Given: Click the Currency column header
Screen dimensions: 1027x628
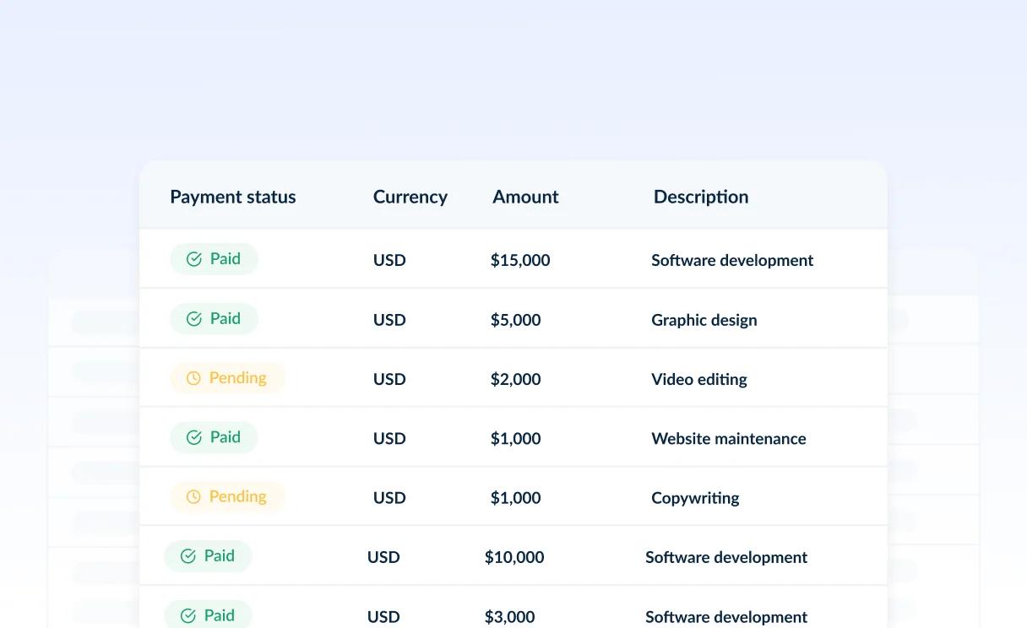Looking at the screenshot, I should tap(410, 197).
